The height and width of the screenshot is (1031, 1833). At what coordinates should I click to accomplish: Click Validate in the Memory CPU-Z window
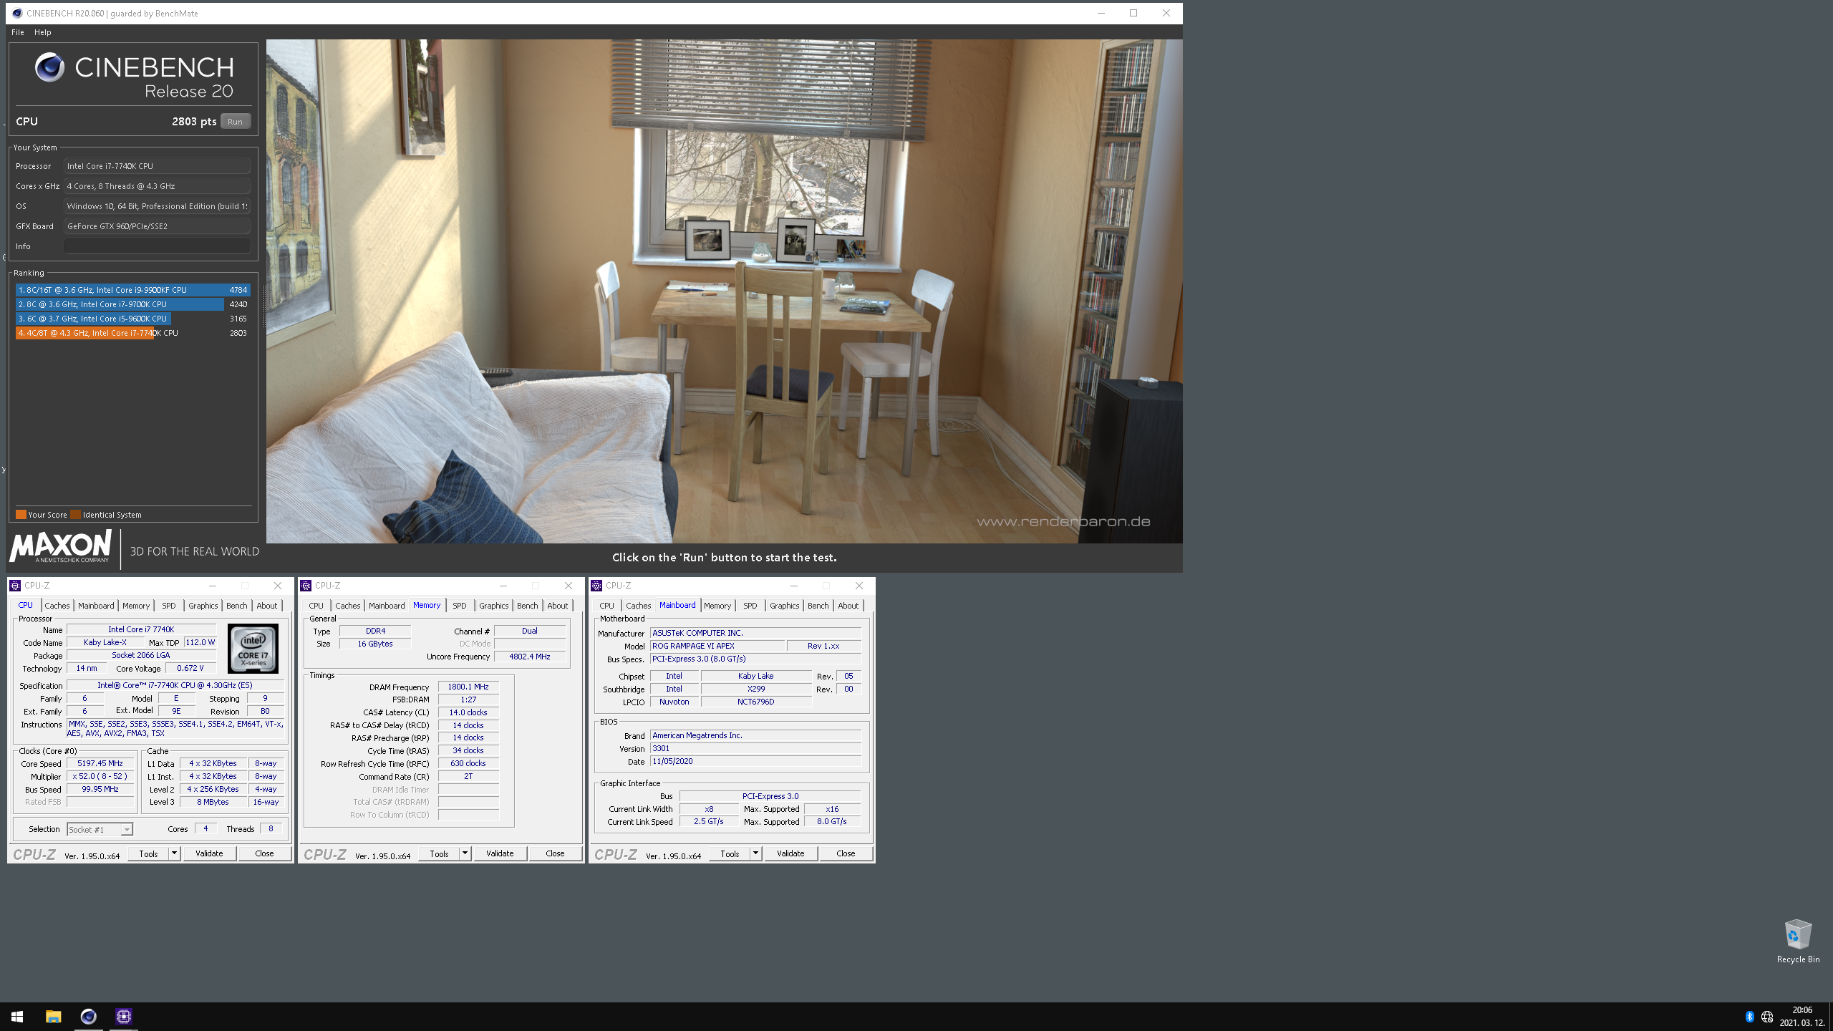click(x=500, y=853)
